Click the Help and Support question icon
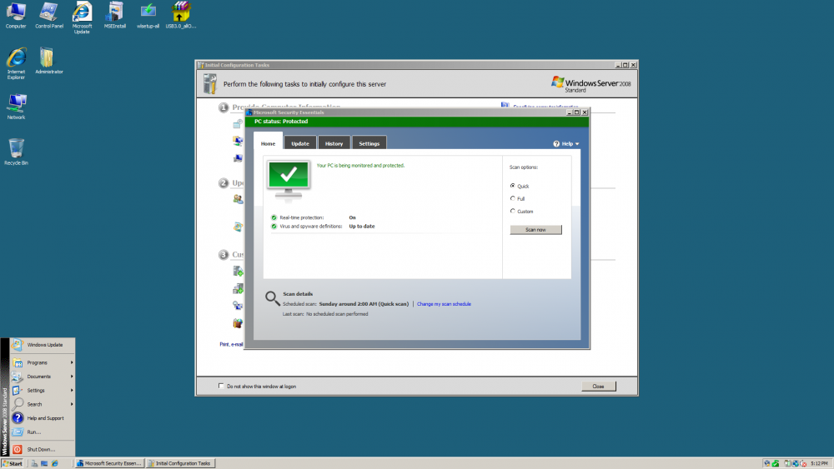Viewport: 834px width, 469px height. (18, 418)
